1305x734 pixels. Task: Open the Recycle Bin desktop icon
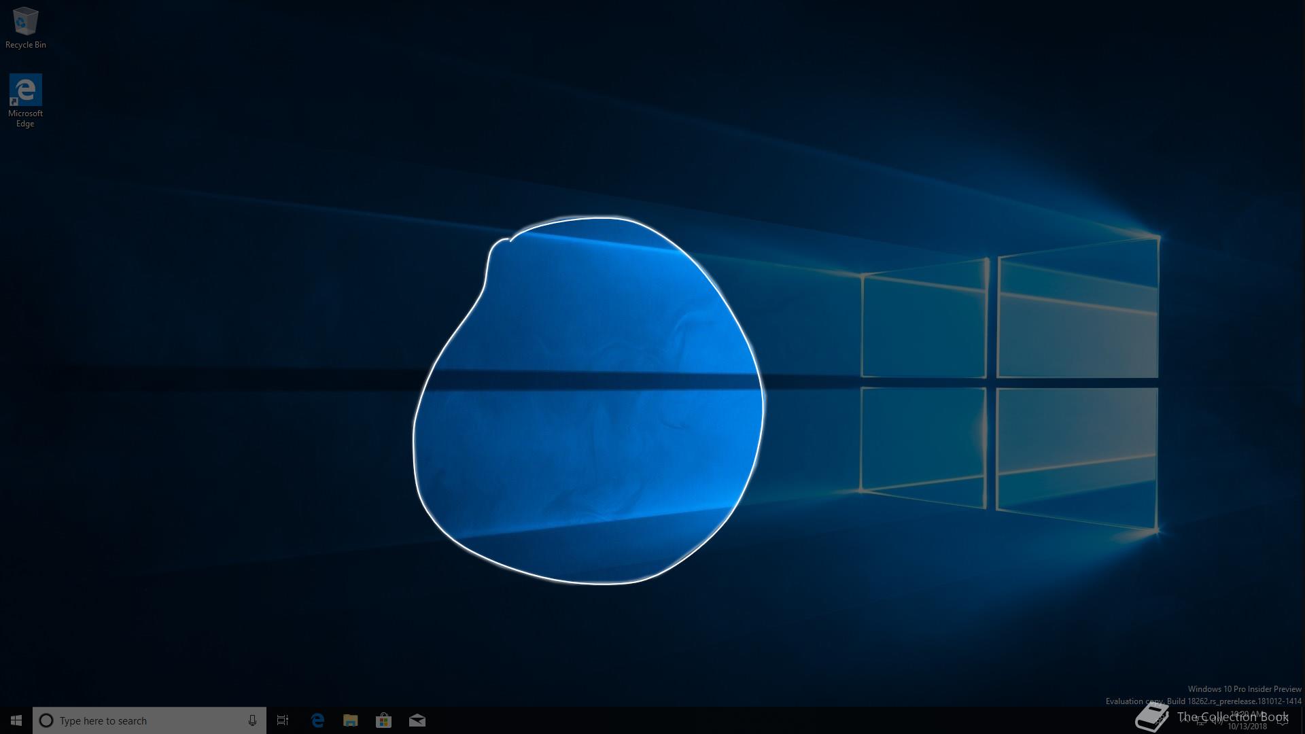[x=25, y=28]
